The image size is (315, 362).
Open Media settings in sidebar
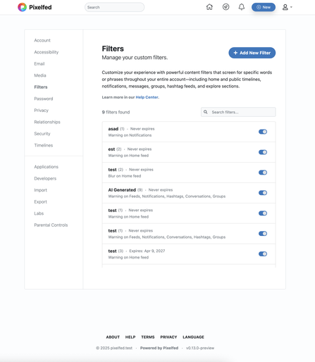coord(40,75)
